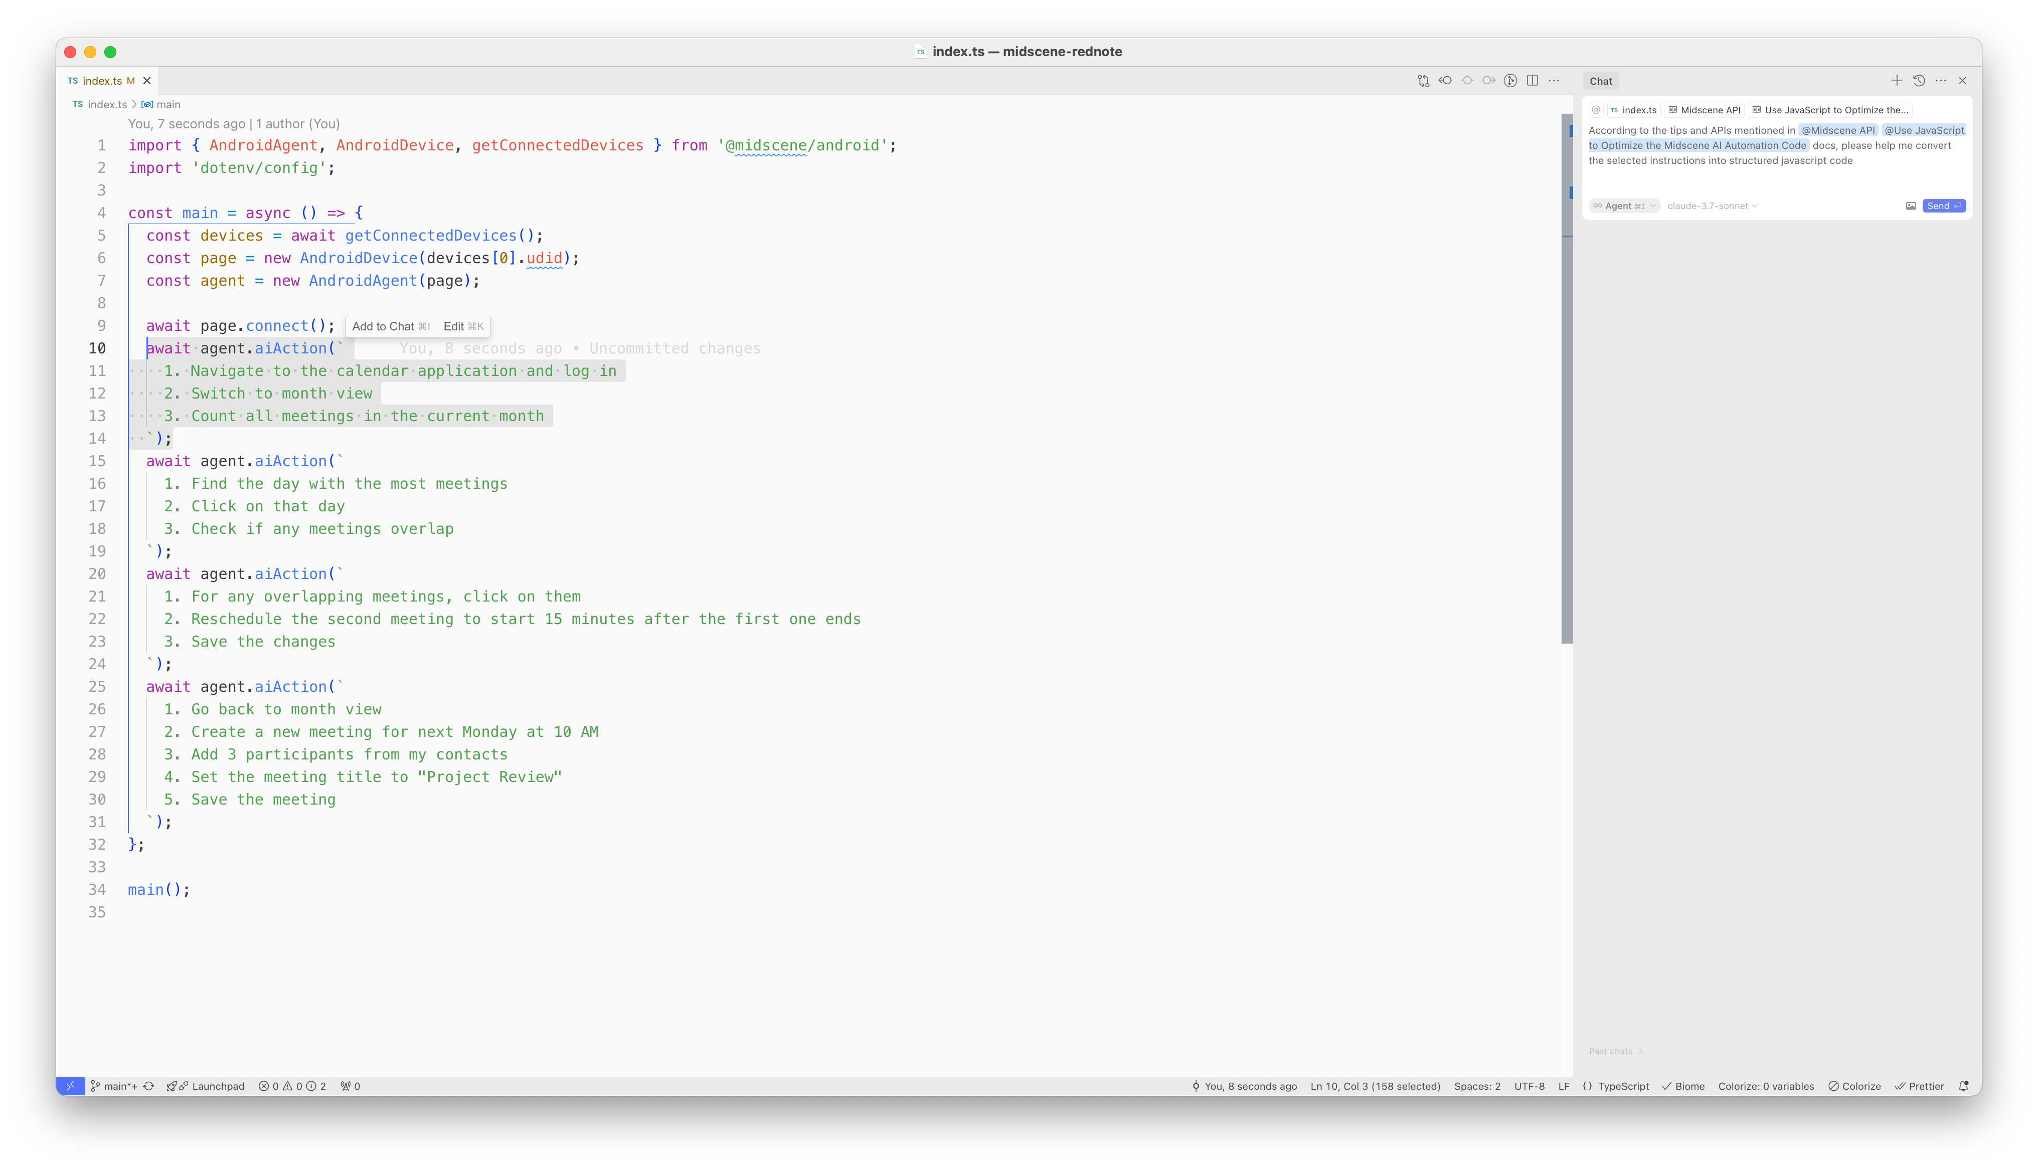The width and height of the screenshot is (2038, 1170).
Task: Send the chat message
Action: point(1943,206)
